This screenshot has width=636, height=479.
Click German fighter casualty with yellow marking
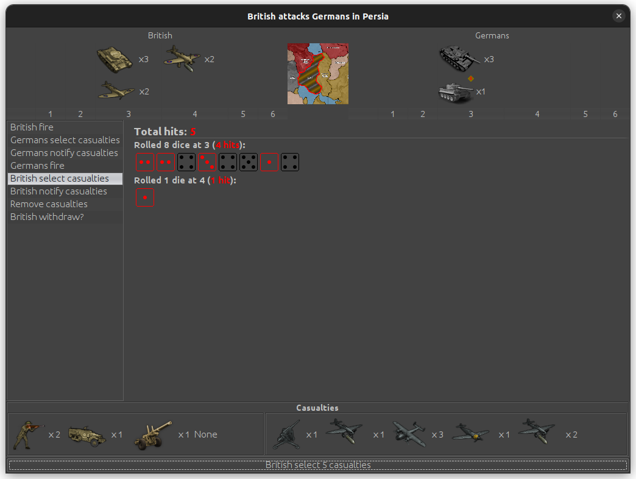pyautogui.click(x=470, y=432)
